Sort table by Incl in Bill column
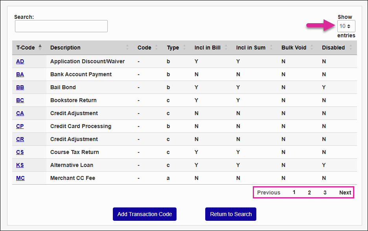368x231 pixels. pyautogui.click(x=211, y=48)
